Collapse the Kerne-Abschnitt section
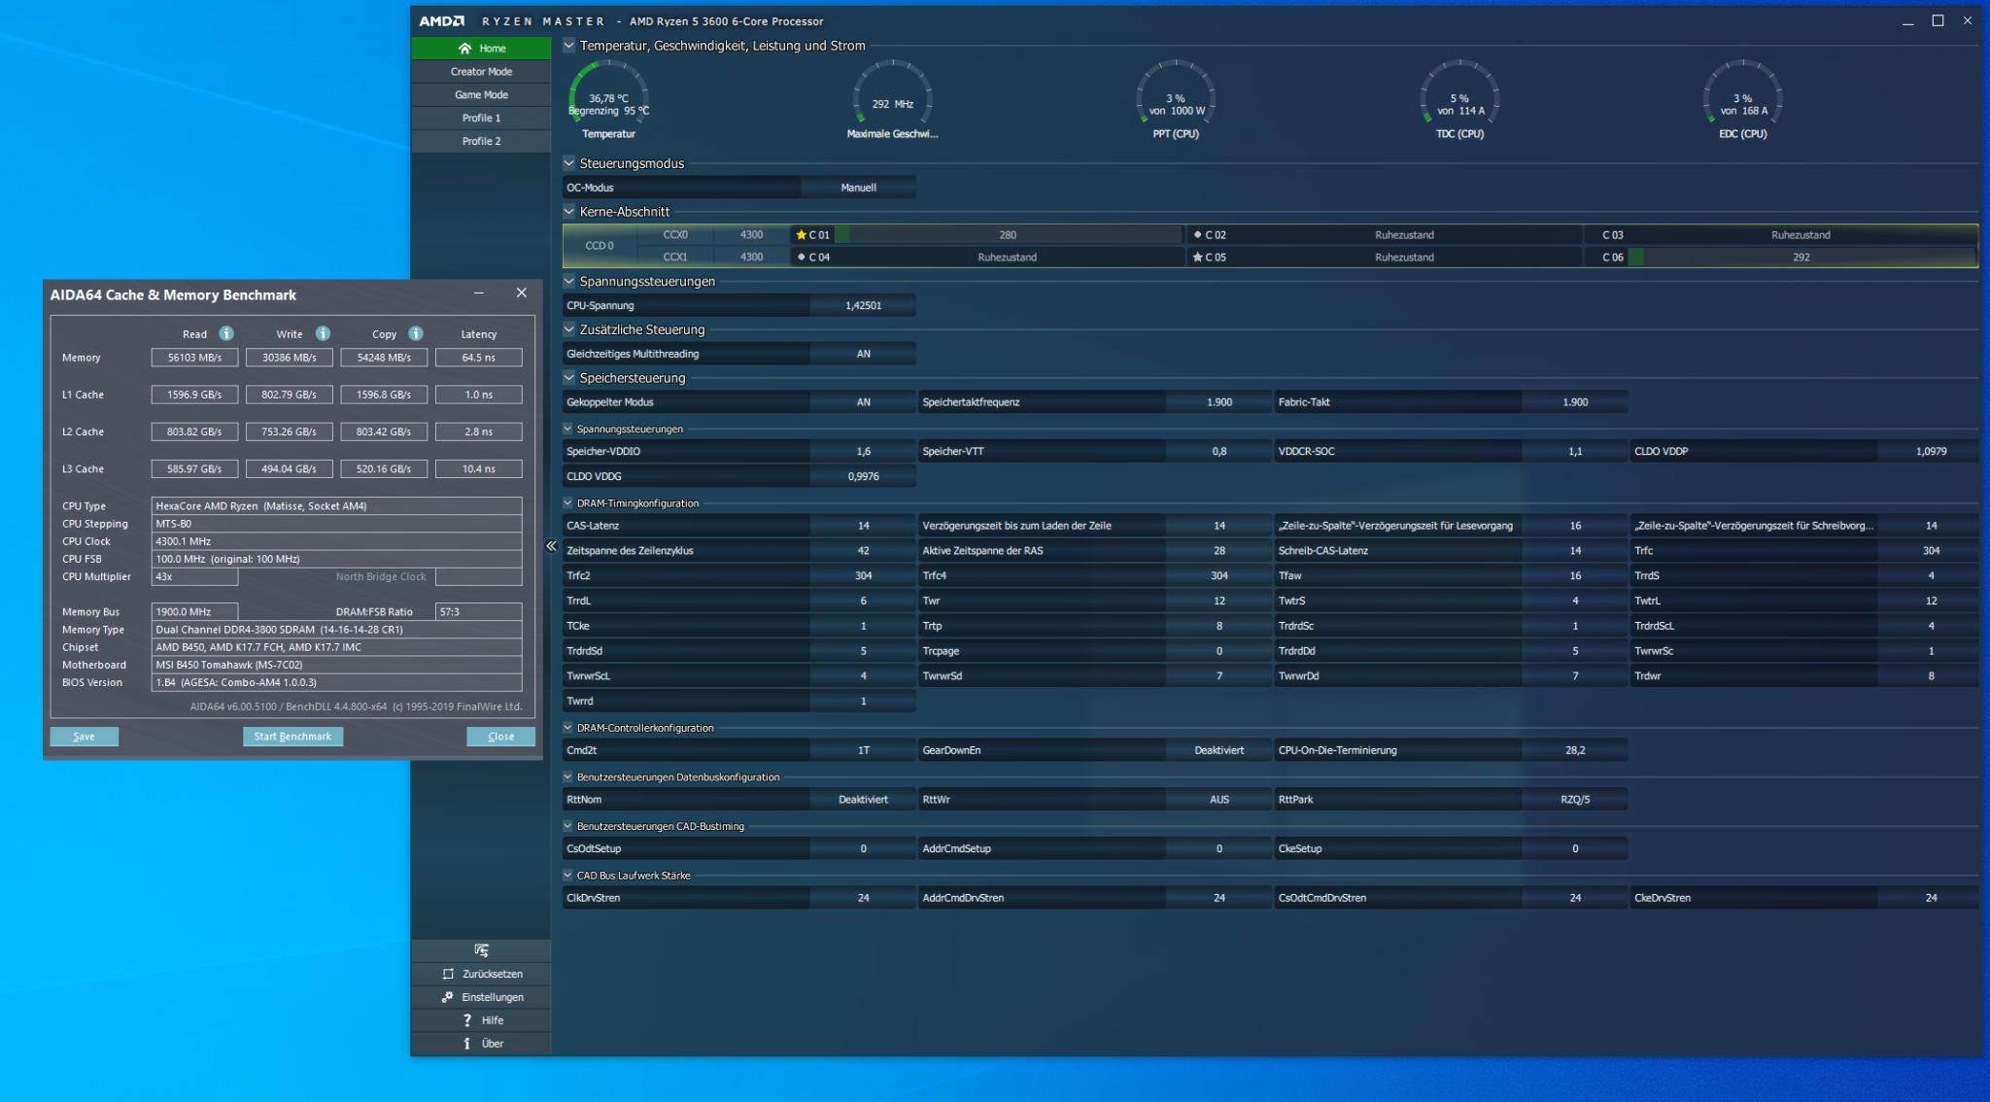 569,211
